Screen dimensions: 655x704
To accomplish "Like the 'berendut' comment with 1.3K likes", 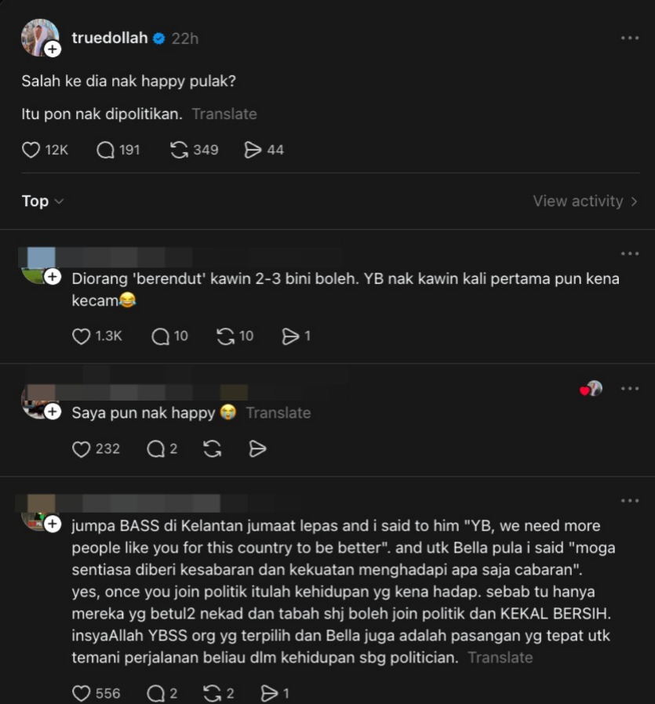I will click(82, 336).
